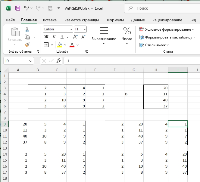Image resolution: width=200 pixels, height=182 pixels.
Task: Click cell A11 containing 40
Action: coord(18,136)
